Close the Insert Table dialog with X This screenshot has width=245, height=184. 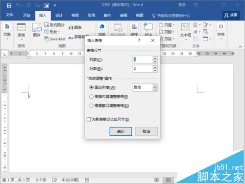(153, 41)
